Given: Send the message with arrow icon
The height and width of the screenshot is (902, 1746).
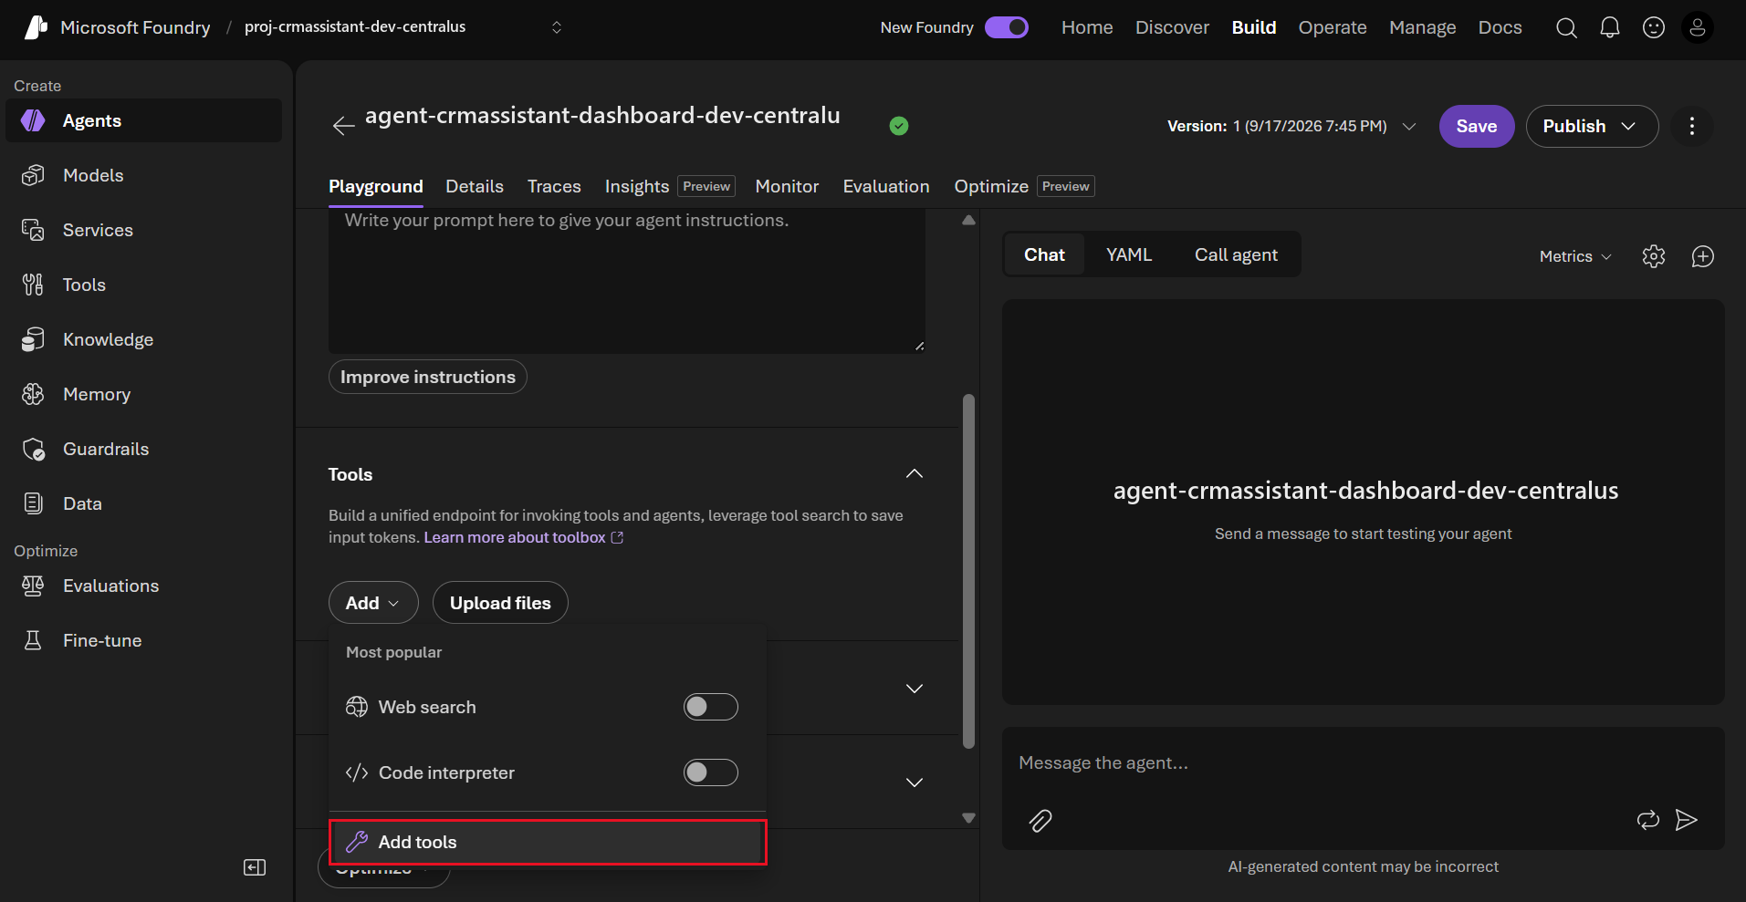Looking at the screenshot, I should (x=1687, y=820).
